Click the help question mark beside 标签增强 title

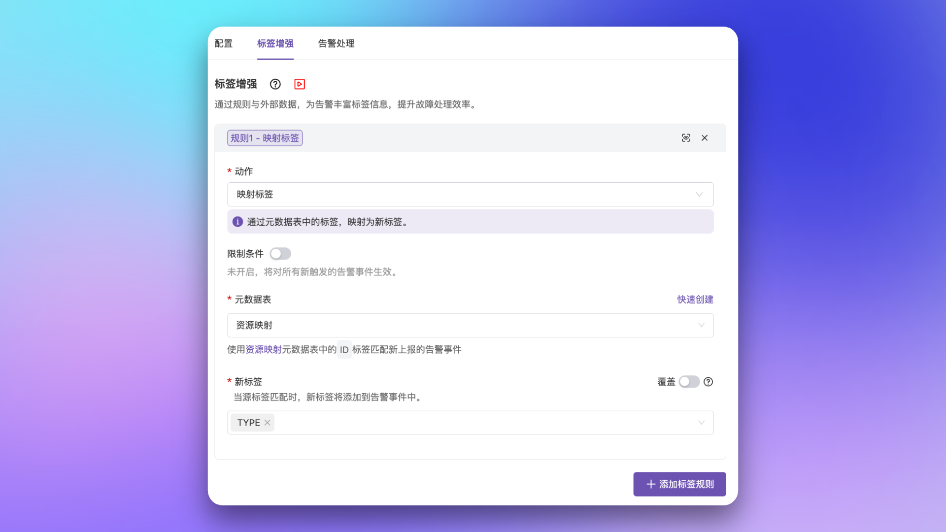275,84
